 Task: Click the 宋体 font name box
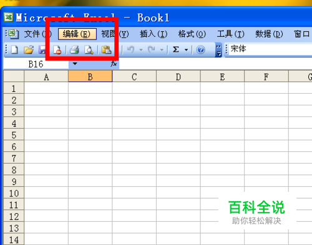(x=270, y=49)
